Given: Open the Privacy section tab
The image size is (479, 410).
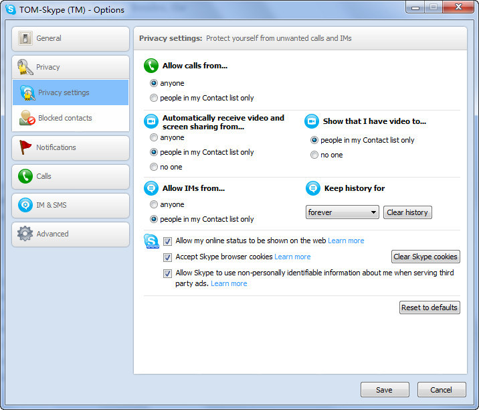Looking at the screenshot, I should tap(70, 67).
